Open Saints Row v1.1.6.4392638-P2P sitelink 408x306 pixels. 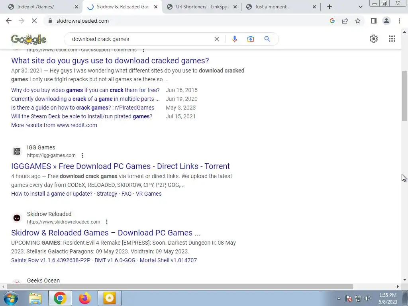(51, 261)
